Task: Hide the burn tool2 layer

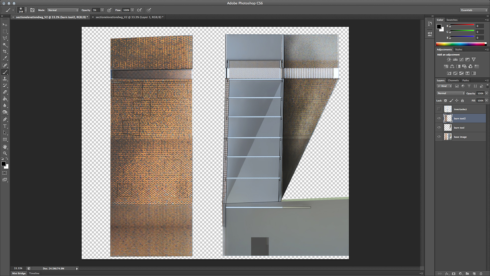Action: click(439, 118)
